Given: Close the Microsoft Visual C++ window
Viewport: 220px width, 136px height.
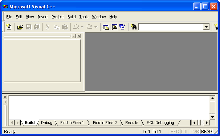Looking at the screenshot, I should tap(213, 7).
